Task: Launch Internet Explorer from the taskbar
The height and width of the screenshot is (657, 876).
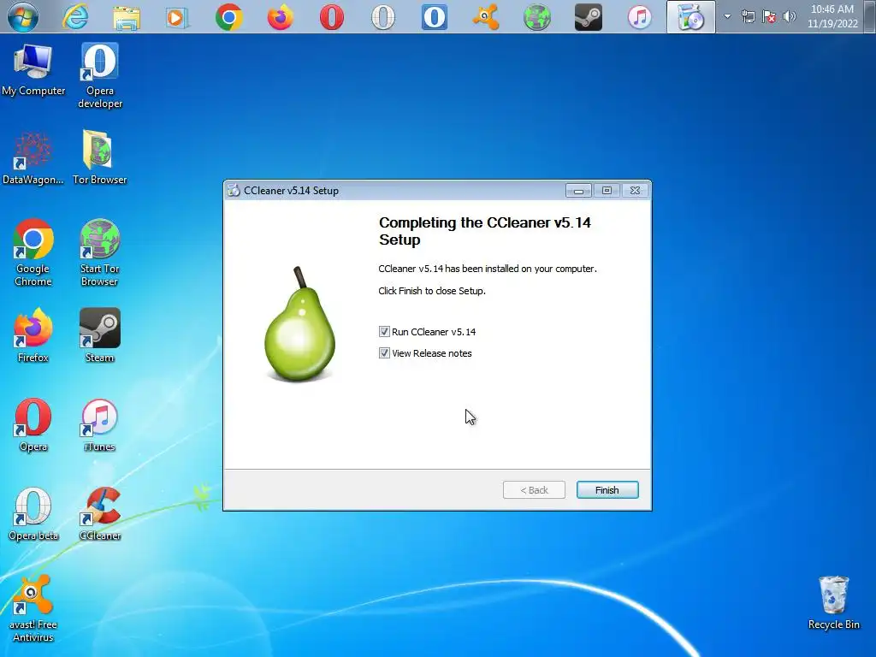Action: coord(75,17)
